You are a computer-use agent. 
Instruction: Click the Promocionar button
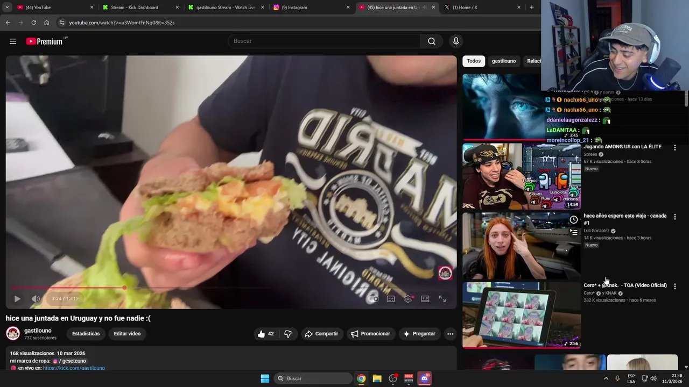370,334
